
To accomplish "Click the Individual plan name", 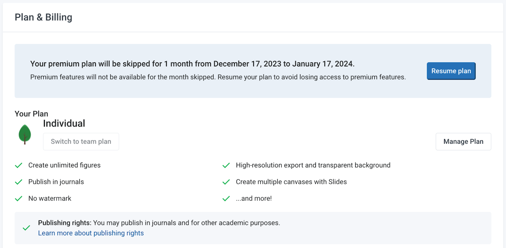I will point(64,123).
